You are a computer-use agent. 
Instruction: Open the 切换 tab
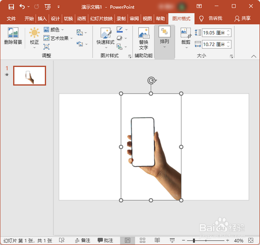pos(69,19)
